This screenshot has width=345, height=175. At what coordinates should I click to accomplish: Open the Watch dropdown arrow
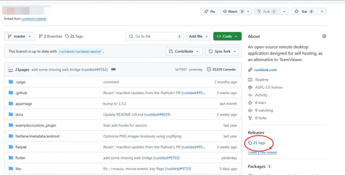[x=248, y=11]
